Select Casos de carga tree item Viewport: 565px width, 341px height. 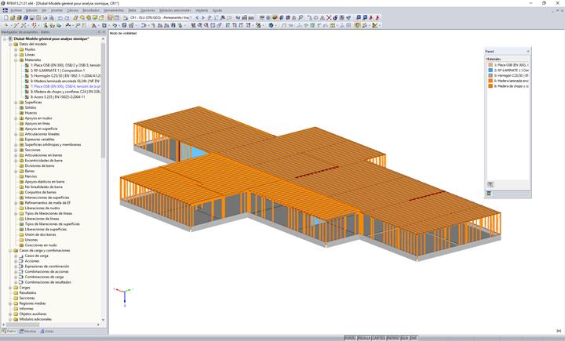[x=36, y=256]
